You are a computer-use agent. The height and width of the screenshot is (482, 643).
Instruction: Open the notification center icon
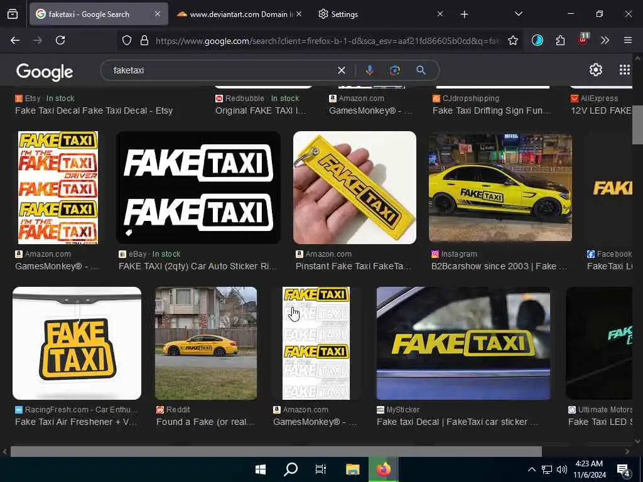pos(624,471)
